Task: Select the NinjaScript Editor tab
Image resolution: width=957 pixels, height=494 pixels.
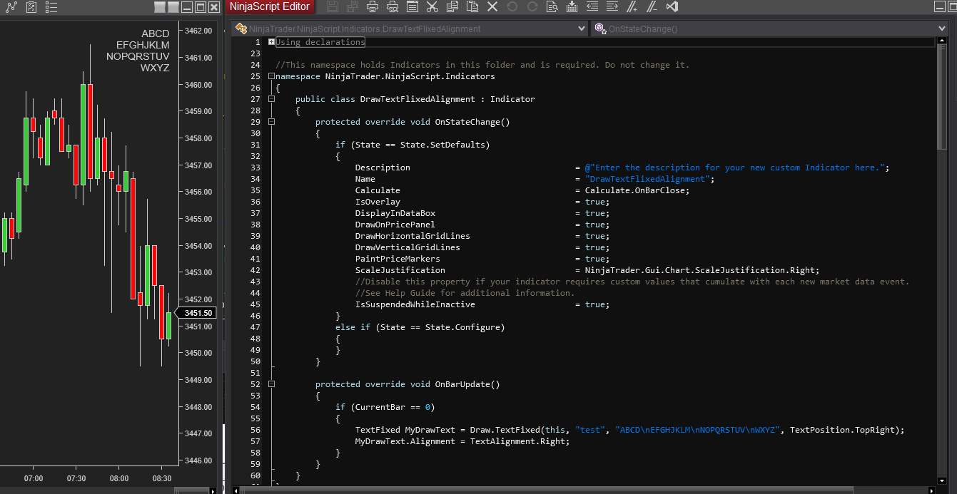Action: (x=270, y=7)
